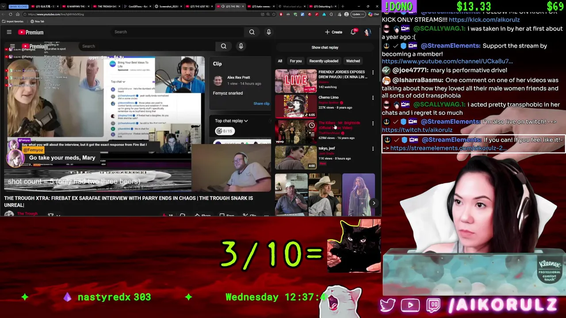The width and height of the screenshot is (566, 318).
Task: Open more options for Chemo Limo video
Action: [373, 98]
